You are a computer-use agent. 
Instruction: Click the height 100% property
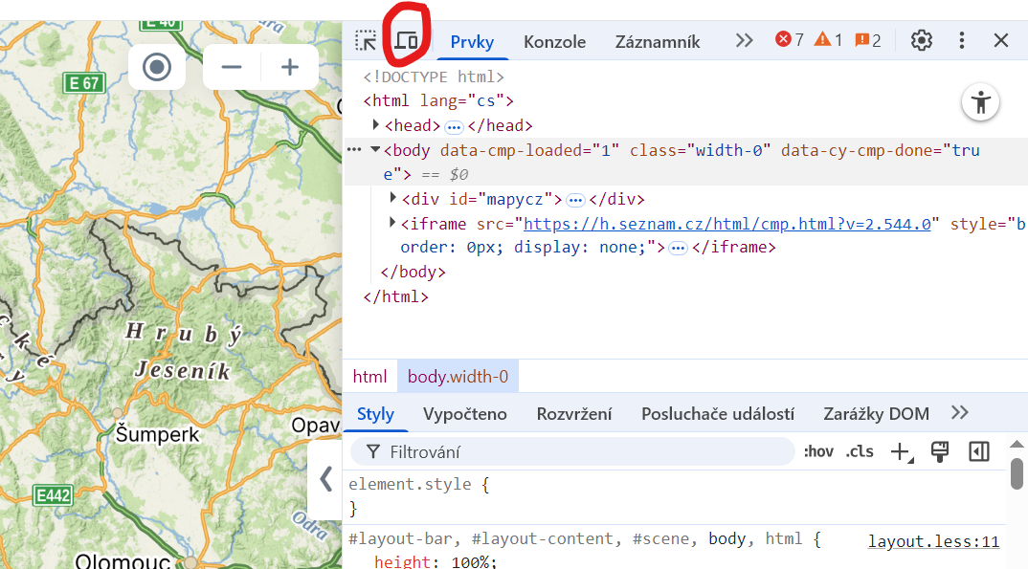(x=436, y=561)
